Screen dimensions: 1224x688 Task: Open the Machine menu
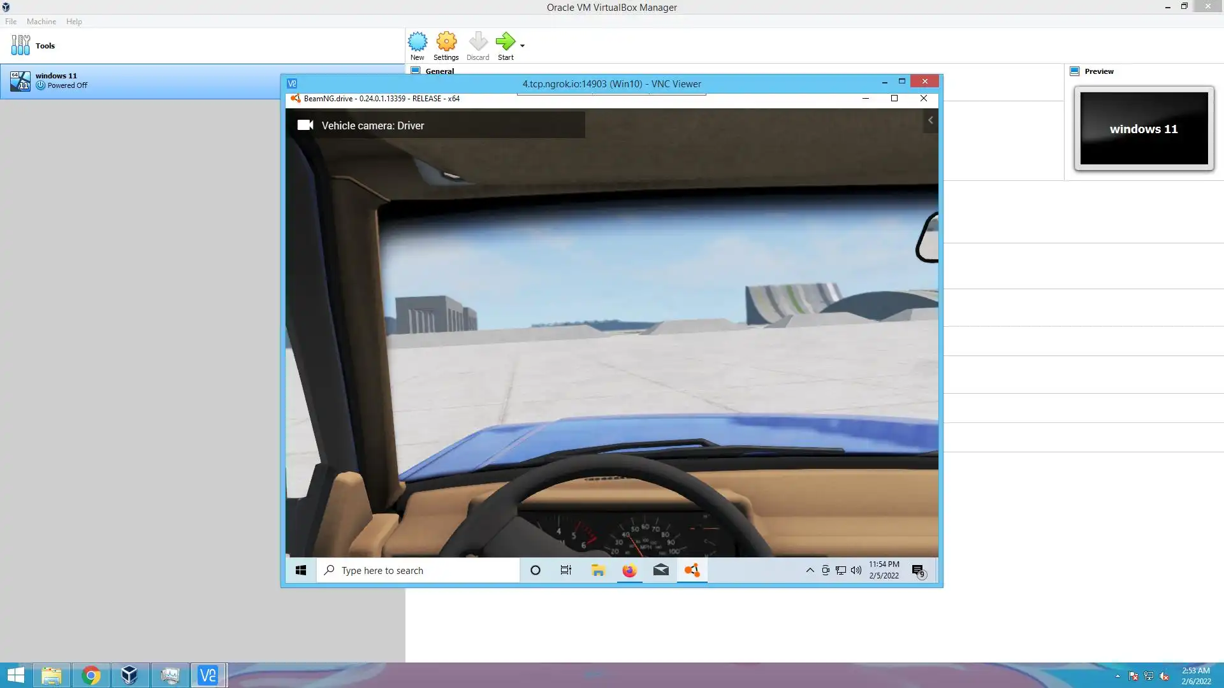[x=41, y=21]
